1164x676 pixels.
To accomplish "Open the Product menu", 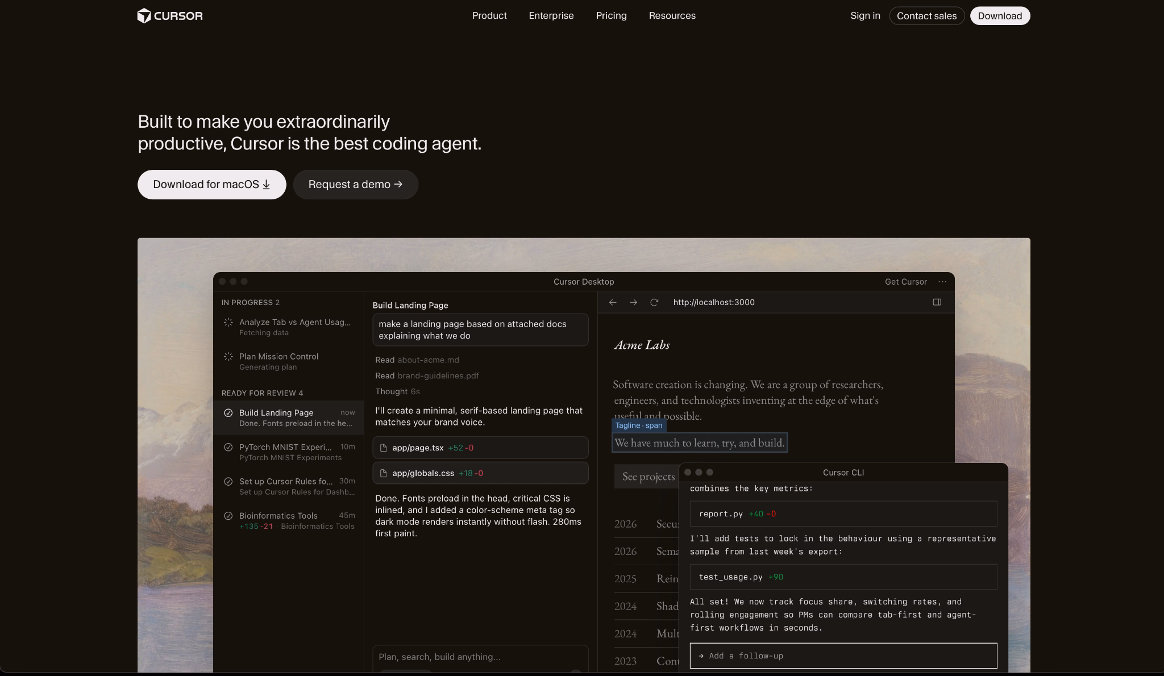I will pyautogui.click(x=489, y=16).
